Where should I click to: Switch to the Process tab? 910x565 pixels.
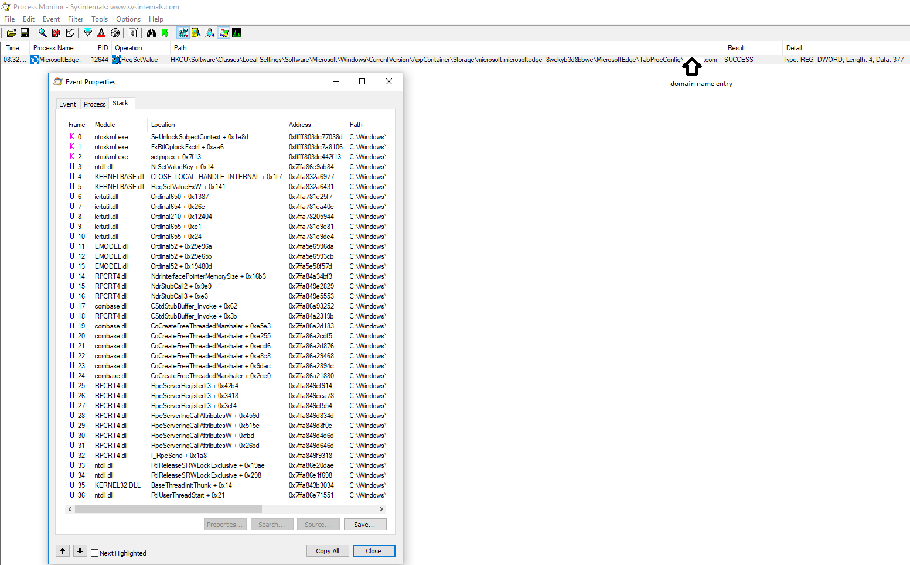click(x=94, y=104)
